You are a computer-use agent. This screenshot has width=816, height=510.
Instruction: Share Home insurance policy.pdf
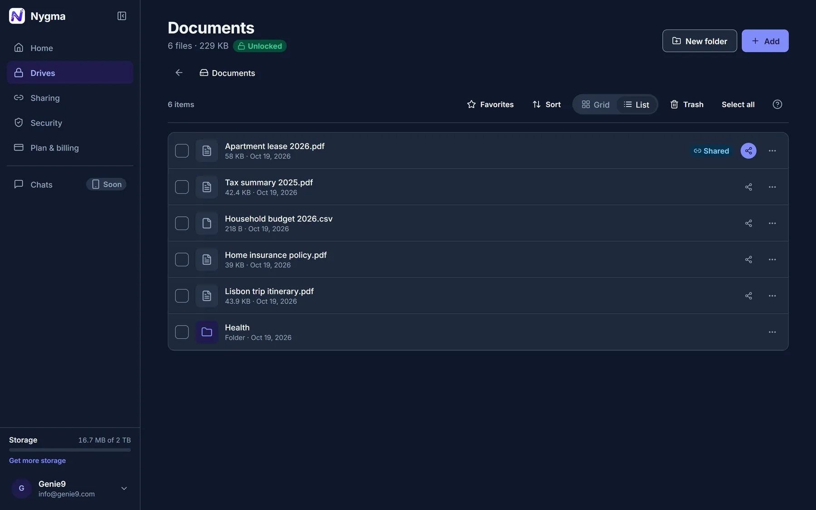coord(748,259)
